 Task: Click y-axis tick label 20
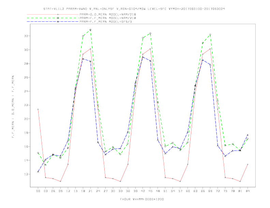click(27, 119)
